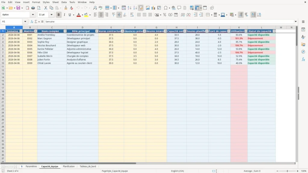308x173 pixels.
Task: Open Utilisation column filter dropdown
Action: pyautogui.click(x=246, y=31)
